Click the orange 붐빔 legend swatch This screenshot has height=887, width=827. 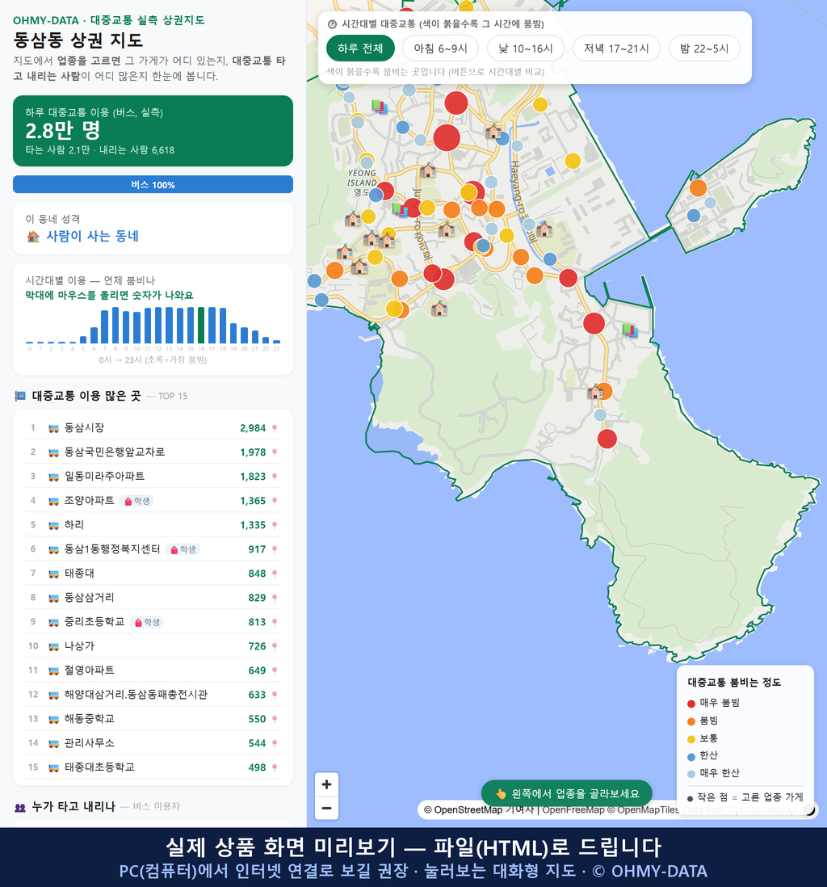[691, 721]
